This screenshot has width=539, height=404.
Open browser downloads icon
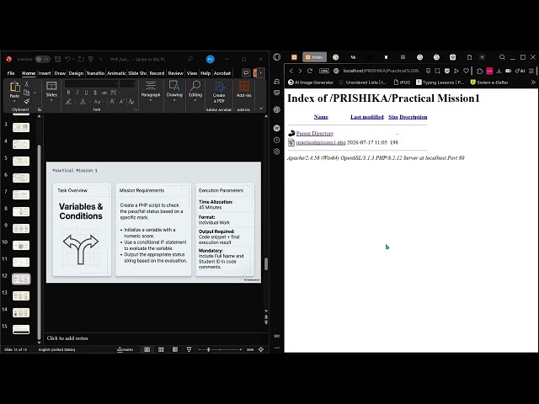(x=499, y=71)
